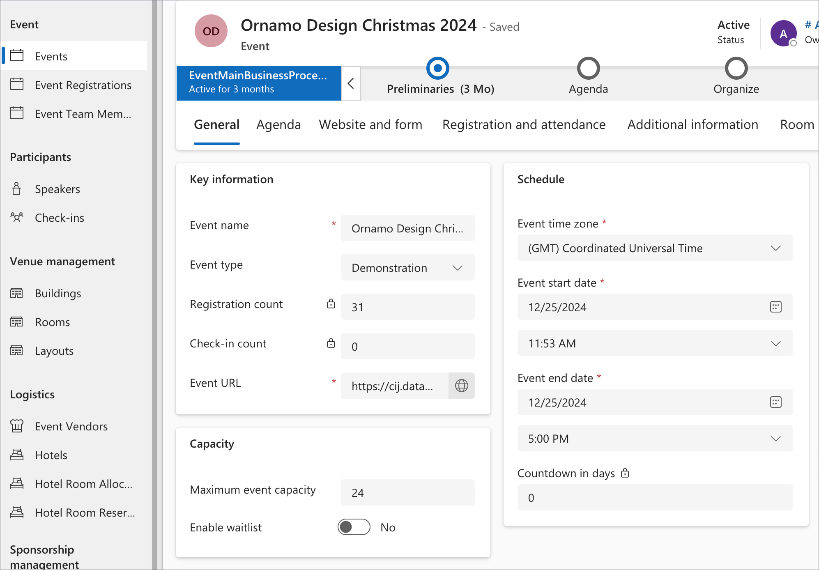Image resolution: width=819 pixels, height=570 pixels.
Task: Open Hotels under Logistics
Action: (74, 455)
